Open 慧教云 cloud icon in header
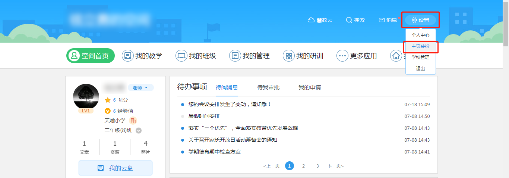The image size is (509, 178). [x=311, y=20]
